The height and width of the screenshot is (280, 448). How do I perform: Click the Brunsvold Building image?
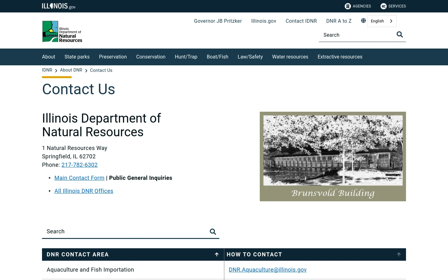click(333, 156)
